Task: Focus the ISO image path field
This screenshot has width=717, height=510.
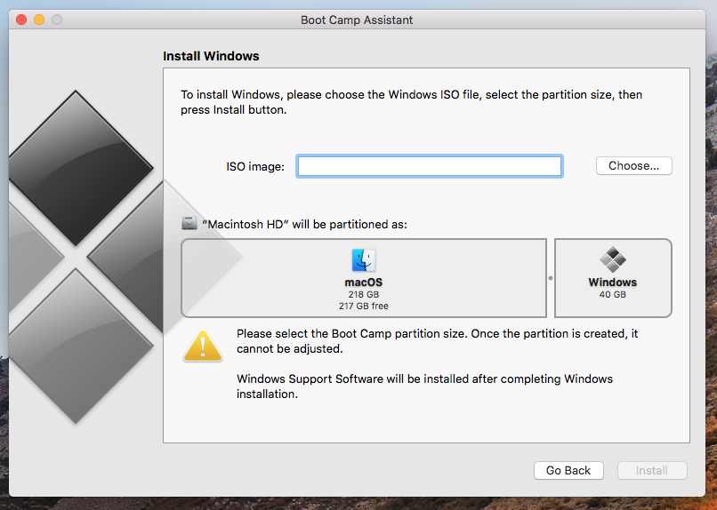Action: coord(430,166)
